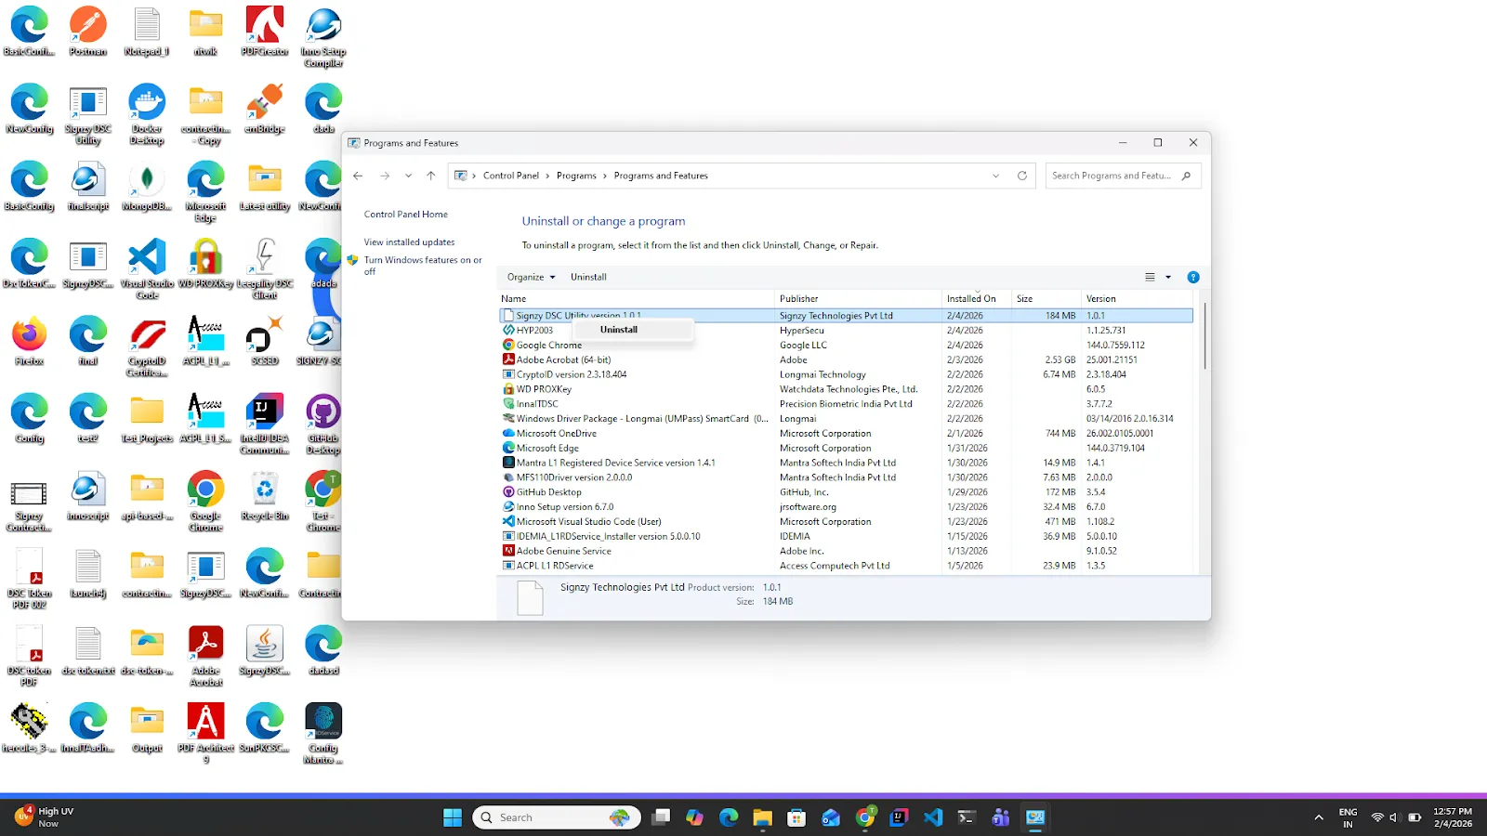Click the taskbar Search box
Image resolution: width=1487 pixels, height=836 pixels.
click(558, 817)
